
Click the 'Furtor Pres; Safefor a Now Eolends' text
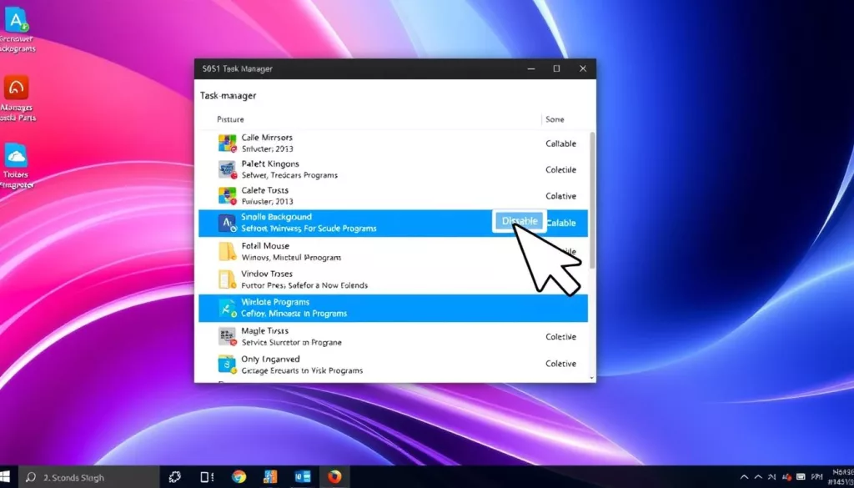click(304, 285)
